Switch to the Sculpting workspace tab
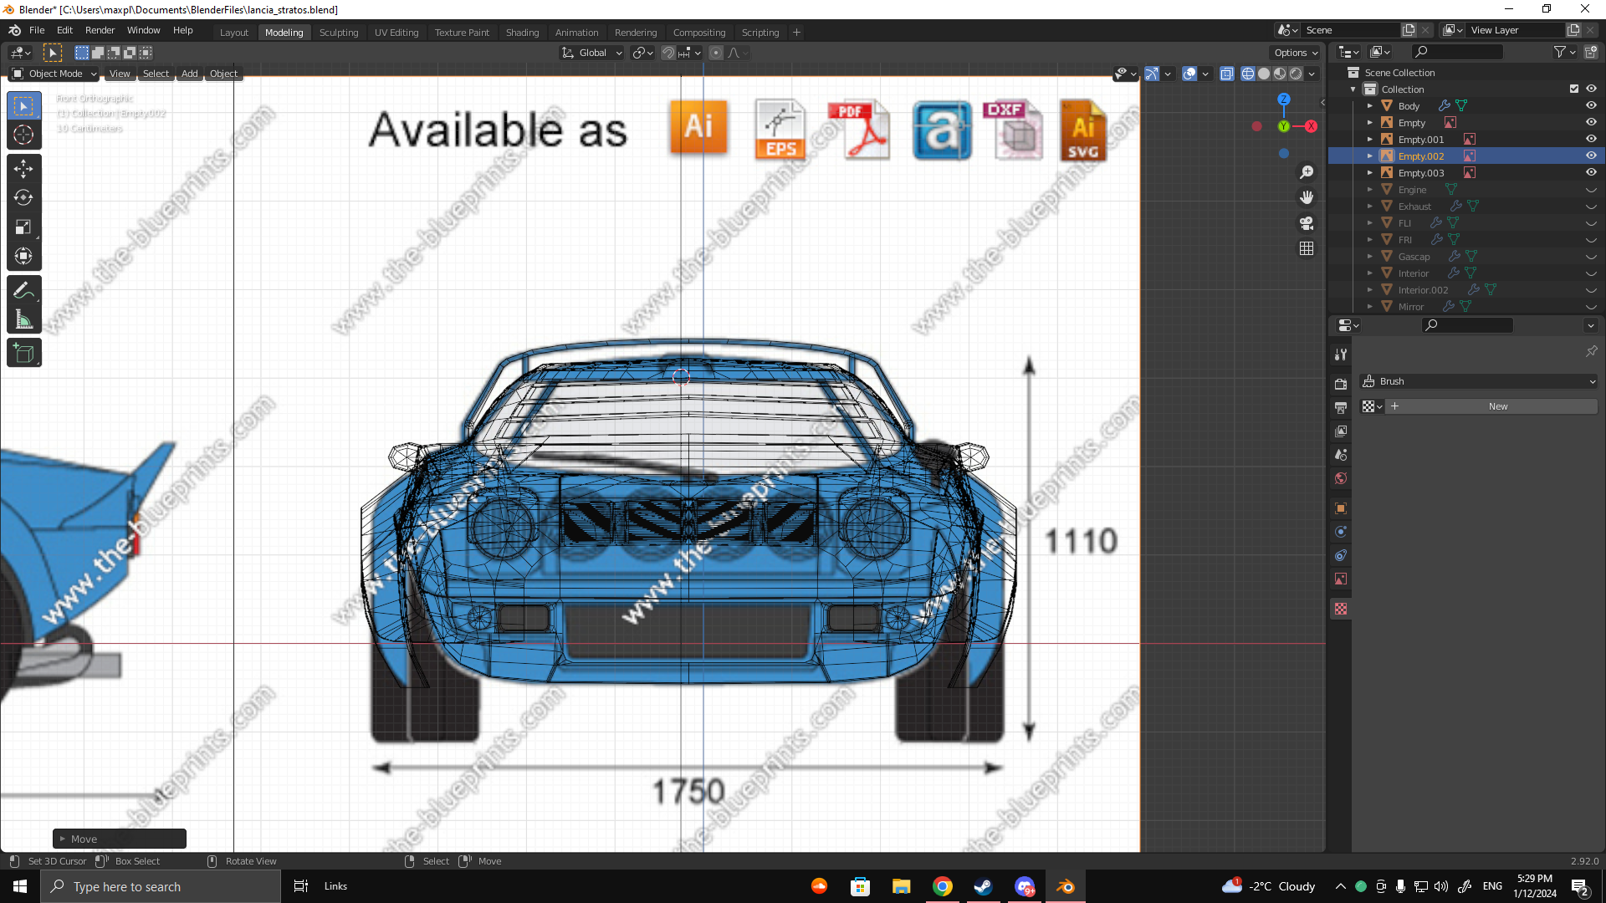Image resolution: width=1606 pixels, height=903 pixels. pyautogui.click(x=338, y=33)
